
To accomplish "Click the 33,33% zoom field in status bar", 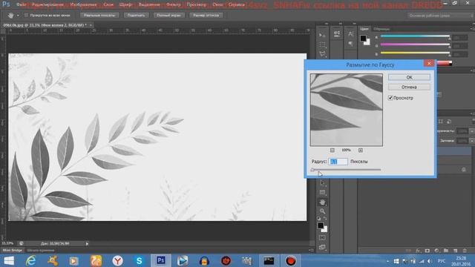I will pyautogui.click(x=7, y=243).
